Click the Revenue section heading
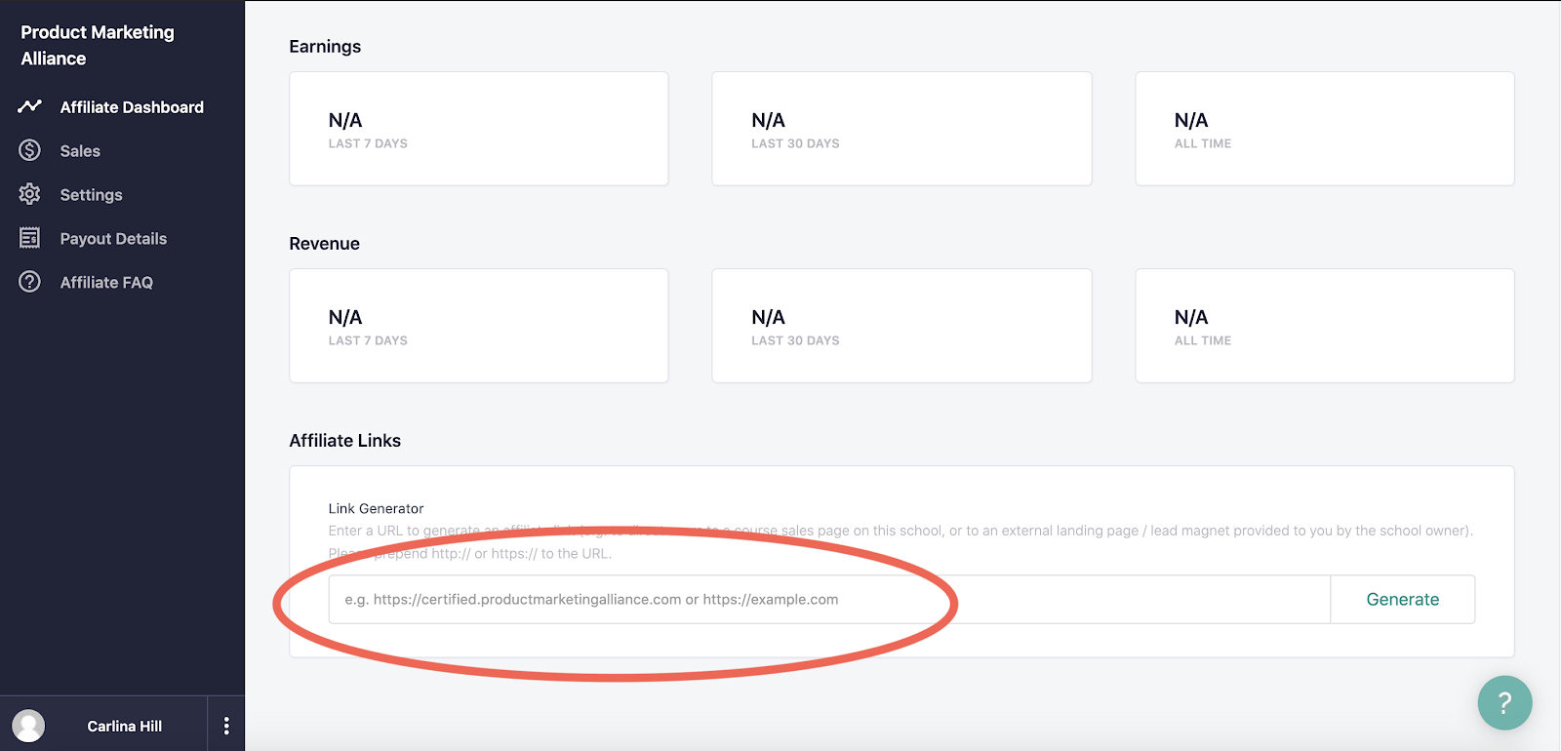The height and width of the screenshot is (751, 1561). pos(325,244)
